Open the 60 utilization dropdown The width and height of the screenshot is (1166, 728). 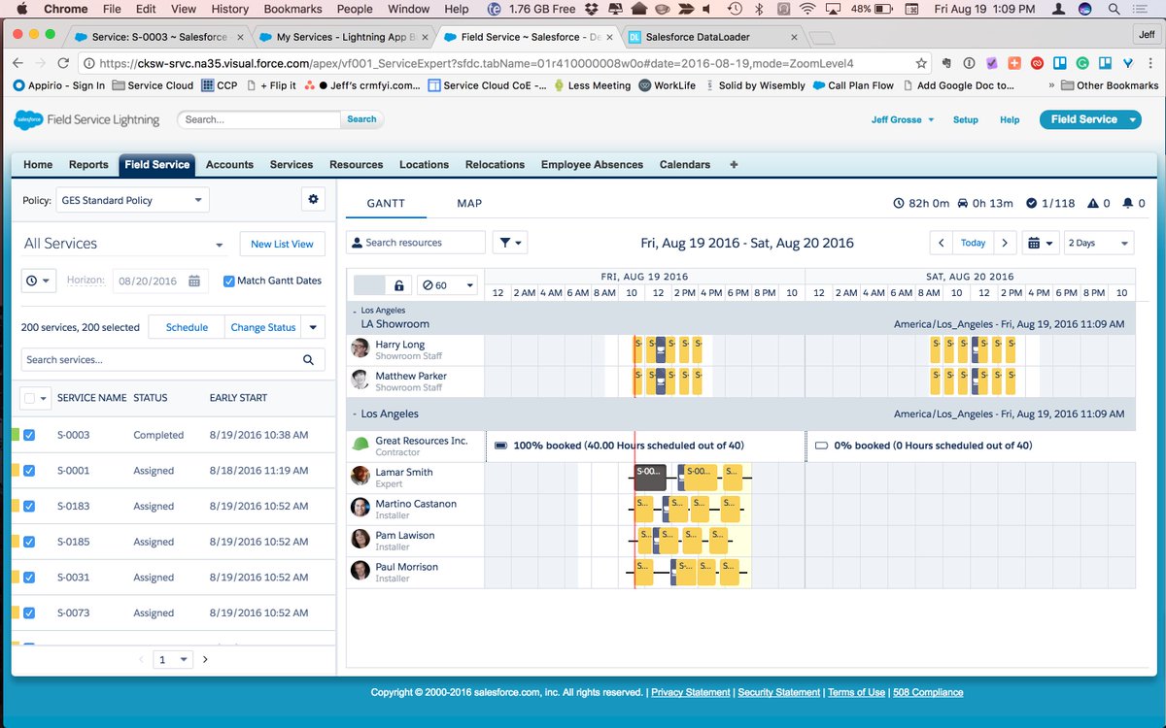pos(447,285)
